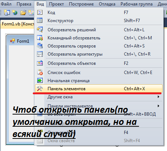Viewport: 167px width, 151px height.
Task: Select the greyed Окна свойств entry
Action: [x=99, y=141]
